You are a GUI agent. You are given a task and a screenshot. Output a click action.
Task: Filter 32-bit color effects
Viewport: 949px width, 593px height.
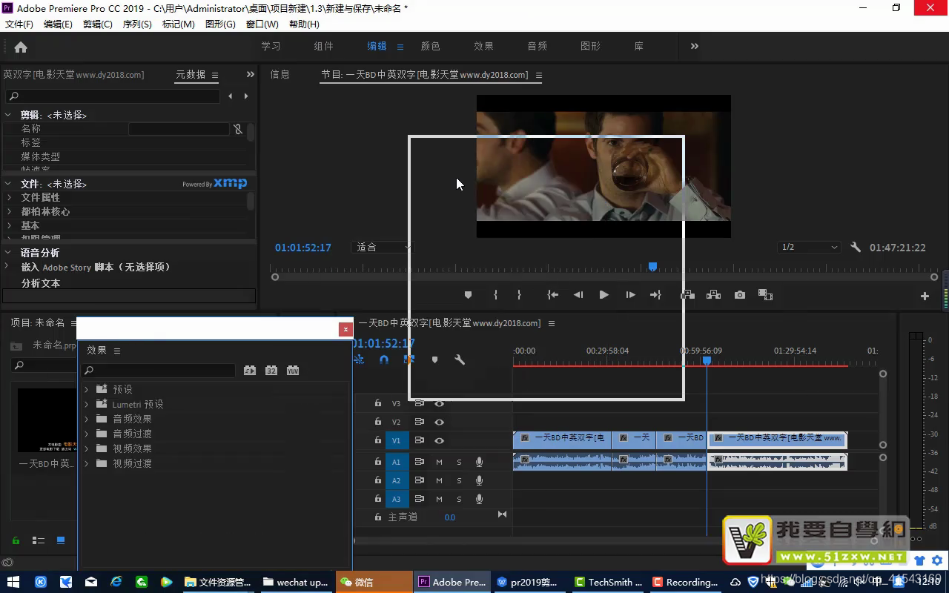pyautogui.click(x=271, y=371)
